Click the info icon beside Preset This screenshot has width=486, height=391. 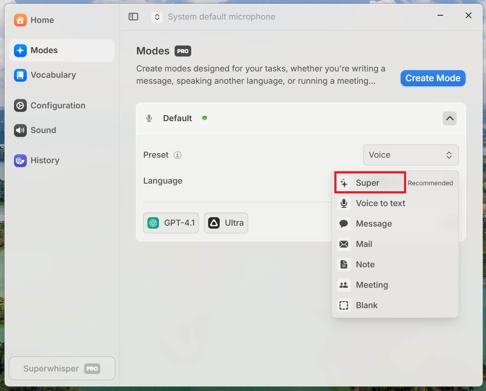(178, 155)
